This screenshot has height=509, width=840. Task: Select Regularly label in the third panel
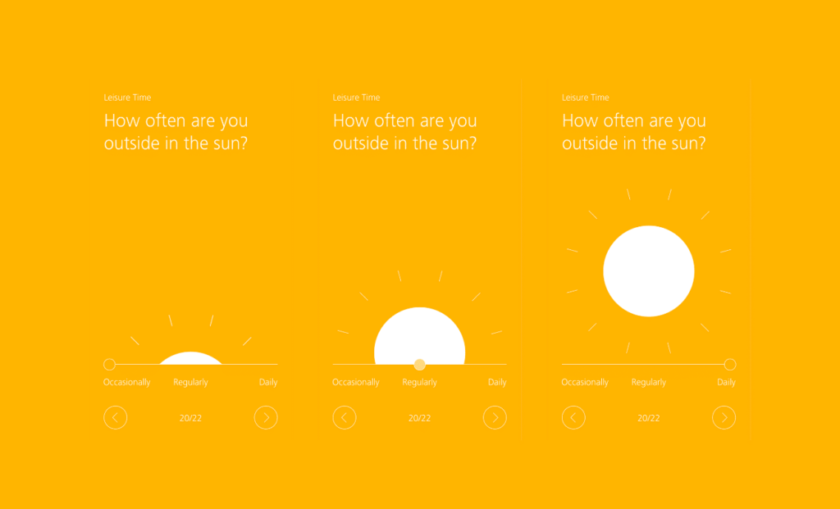point(649,382)
